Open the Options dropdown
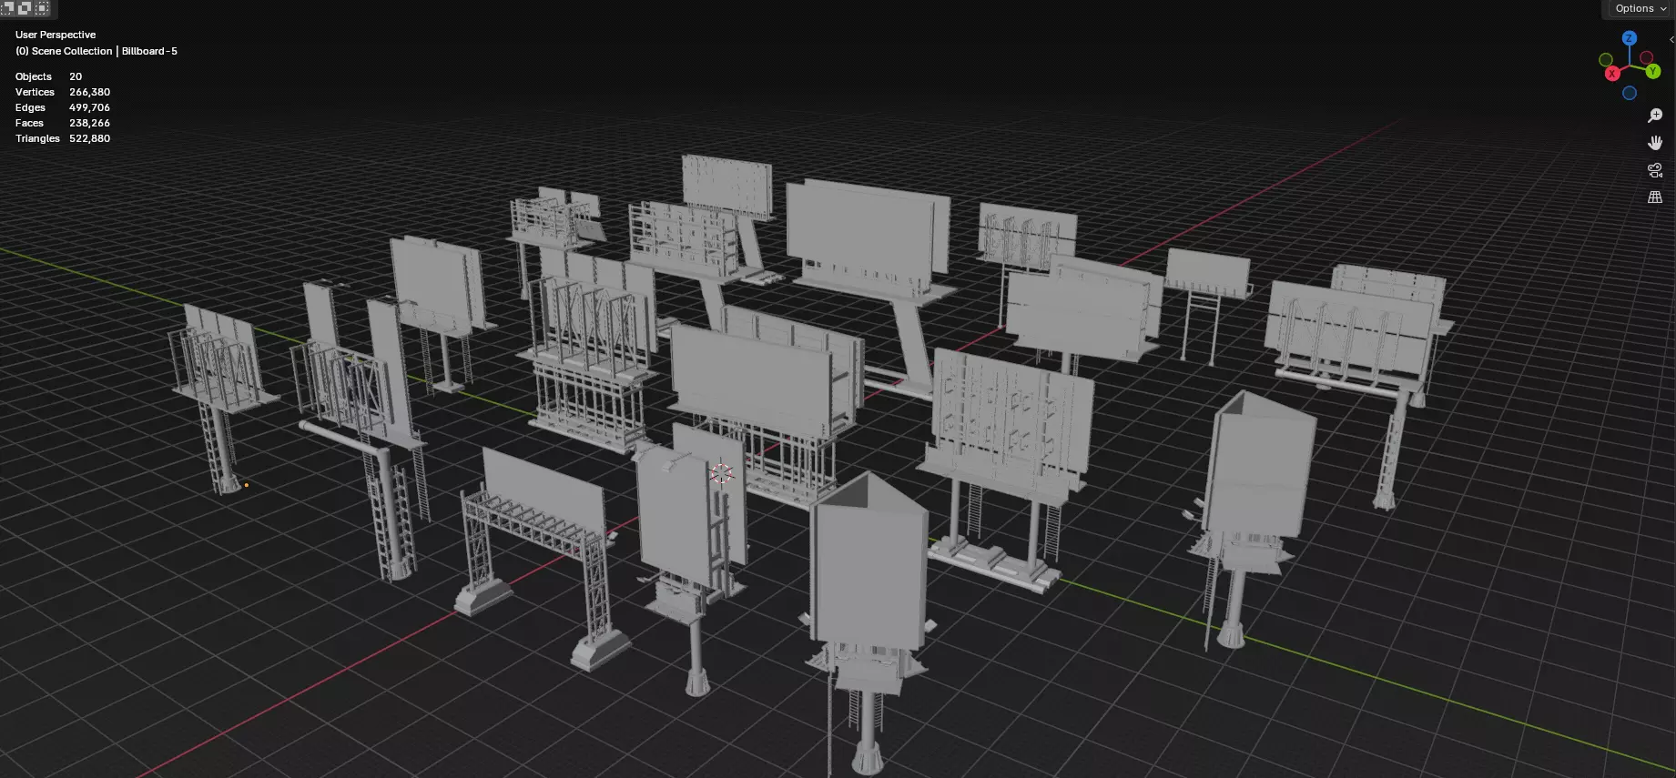The image size is (1676, 778). coord(1640,8)
